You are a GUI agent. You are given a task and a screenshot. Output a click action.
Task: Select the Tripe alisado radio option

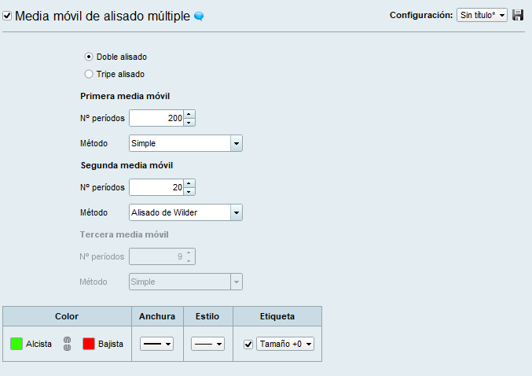(x=89, y=74)
